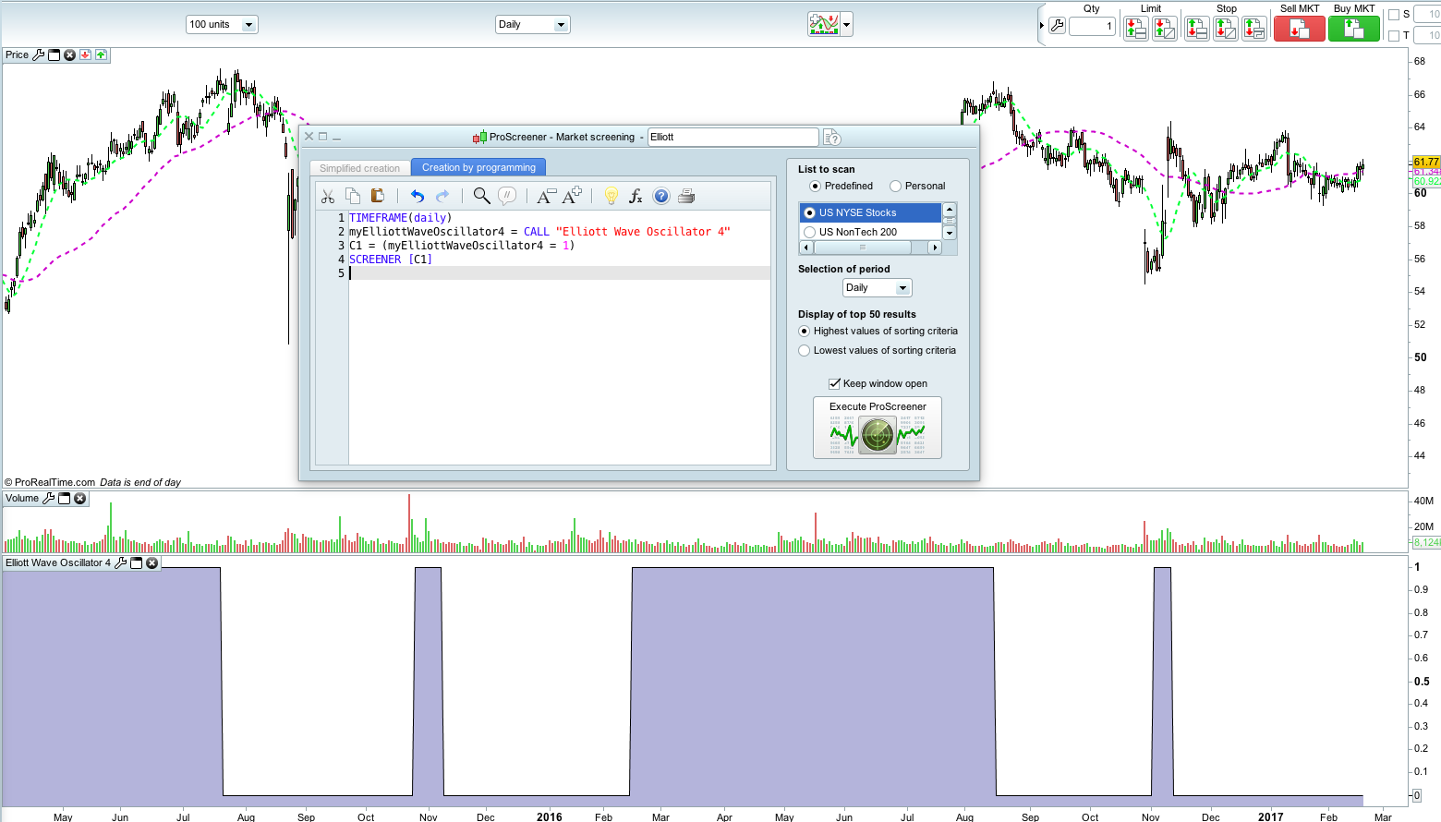The height and width of the screenshot is (822, 1441).
Task: Increase editor font size
Action: [572, 196]
